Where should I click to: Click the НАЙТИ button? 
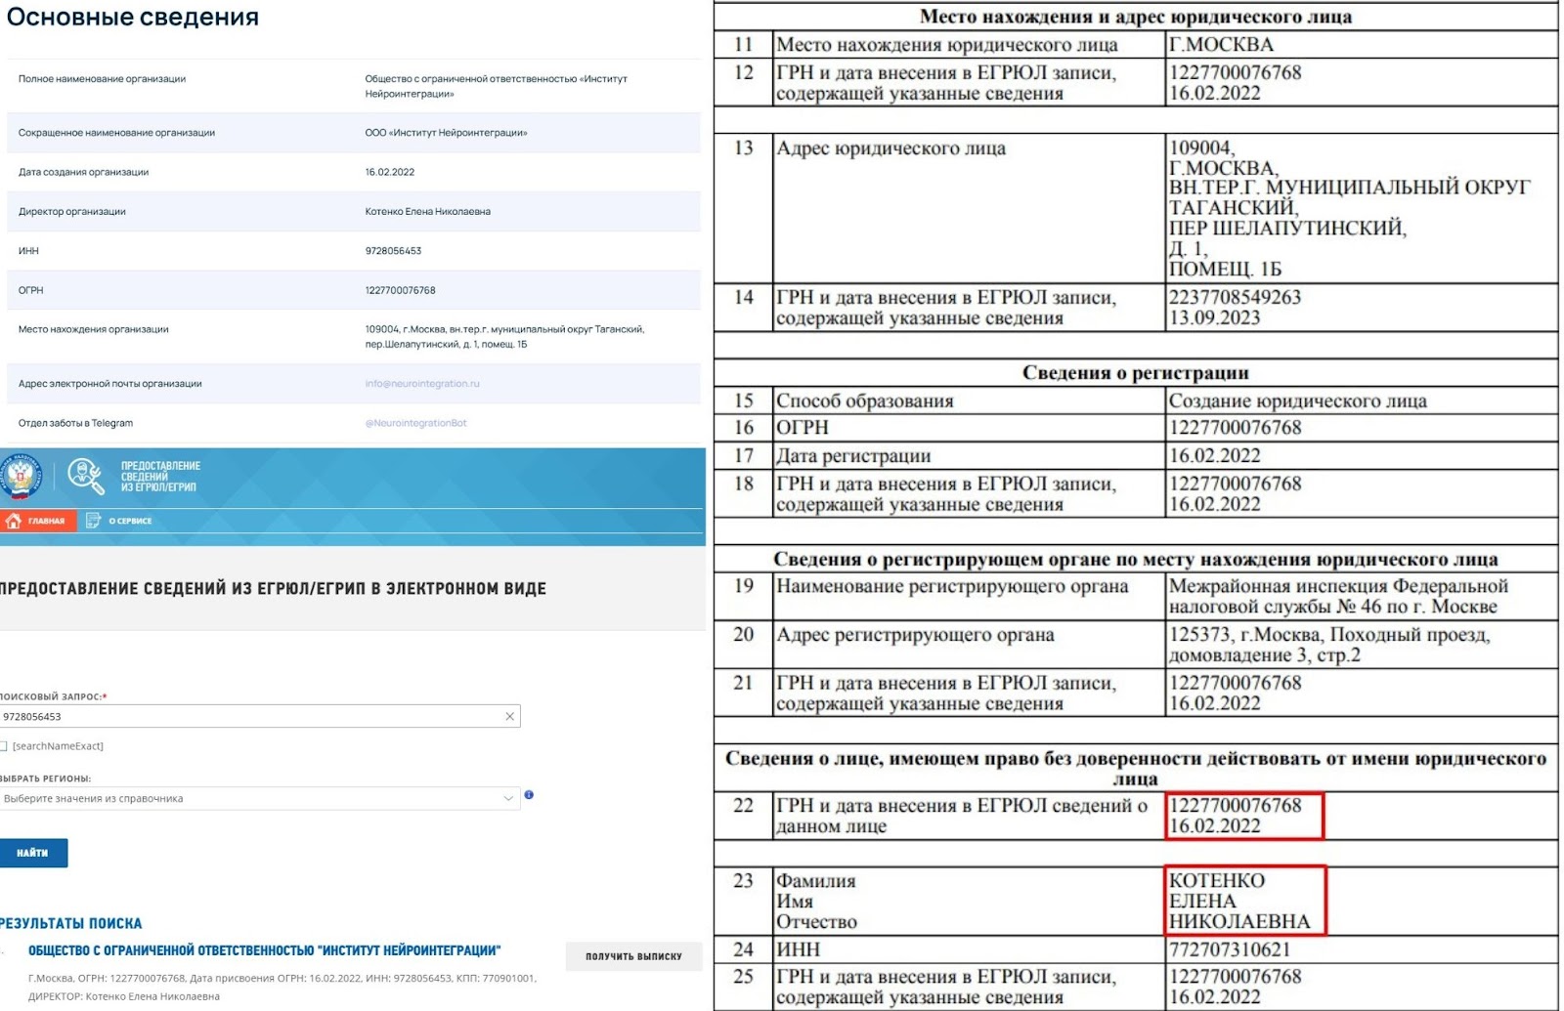point(32,853)
